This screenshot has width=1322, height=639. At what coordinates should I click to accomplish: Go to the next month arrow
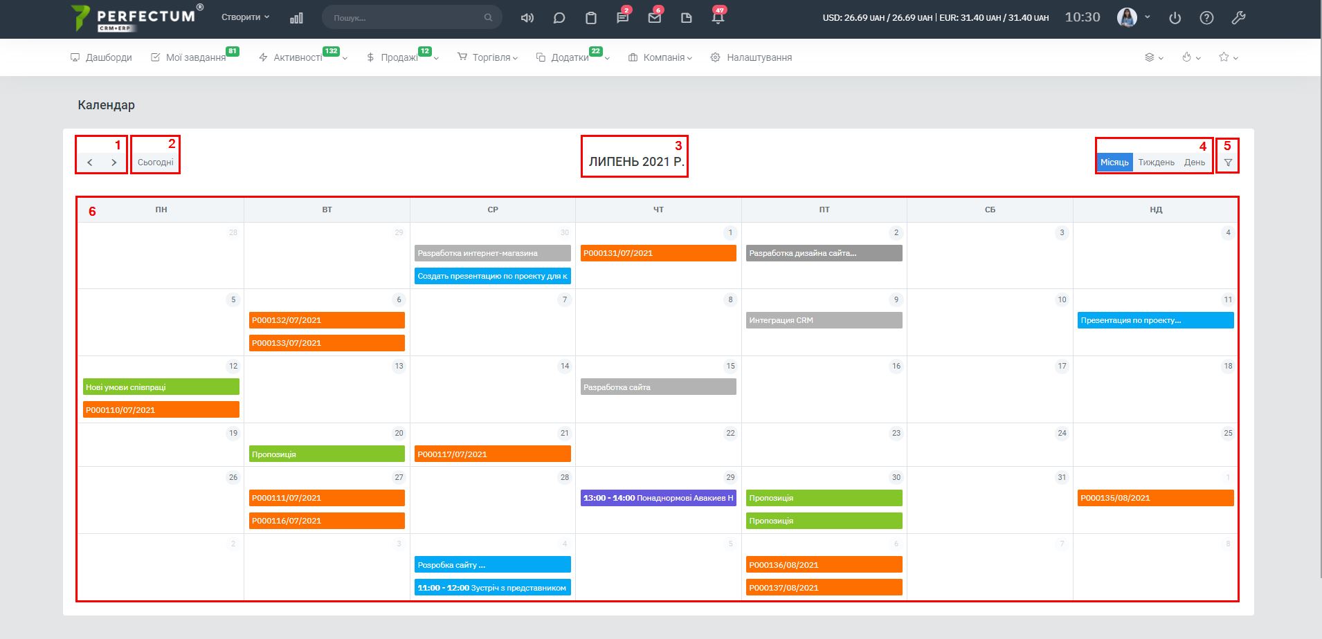[x=114, y=163]
